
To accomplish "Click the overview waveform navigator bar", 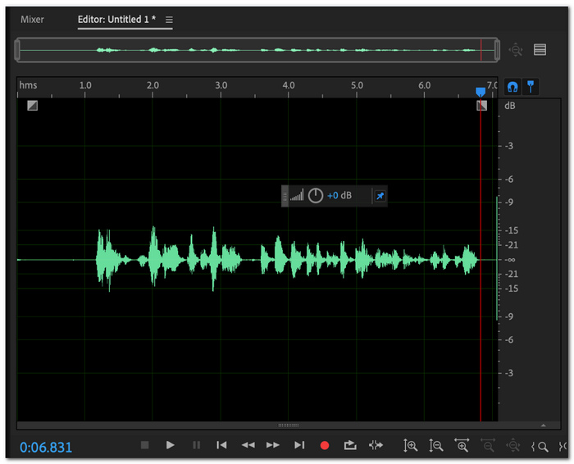I will 257,49.
